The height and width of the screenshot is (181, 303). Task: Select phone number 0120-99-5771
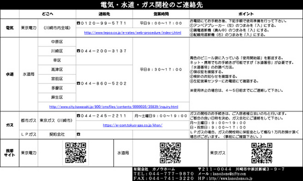click(x=103, y=23)
